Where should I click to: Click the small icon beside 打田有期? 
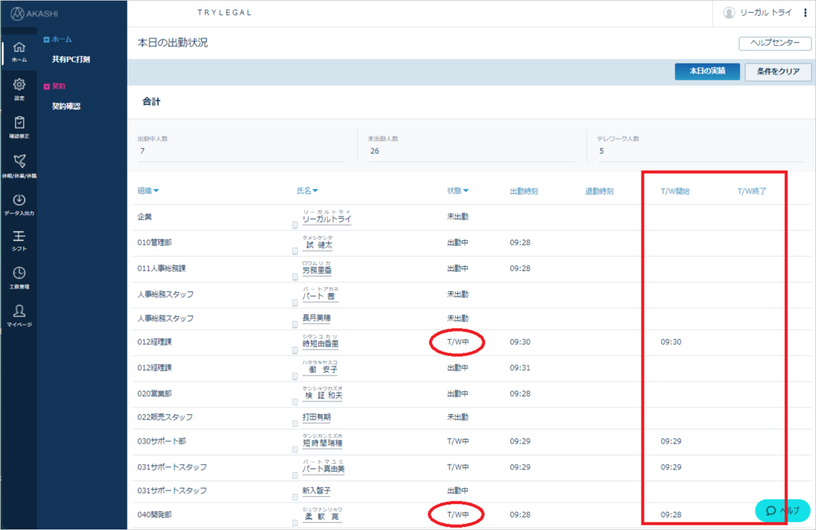pyautogui.click(x=295, y=423)
